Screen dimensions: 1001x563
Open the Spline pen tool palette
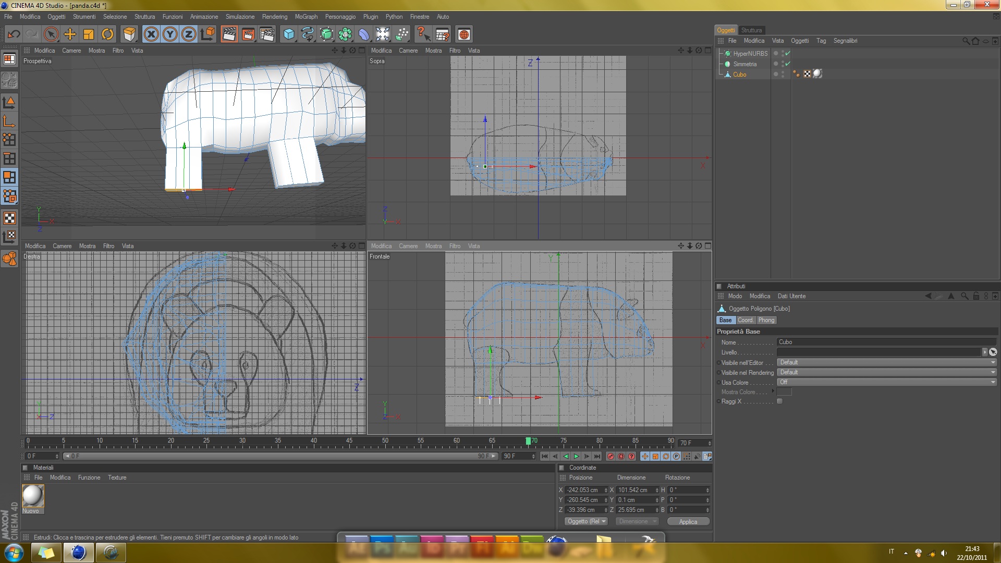(308, 34)
